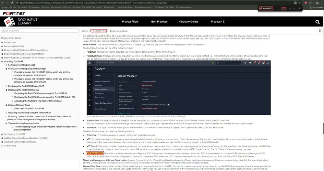The image size is (324, 171).
Task: Open Activating the FortiCare Trial license topic
Action: coord(38,101)
